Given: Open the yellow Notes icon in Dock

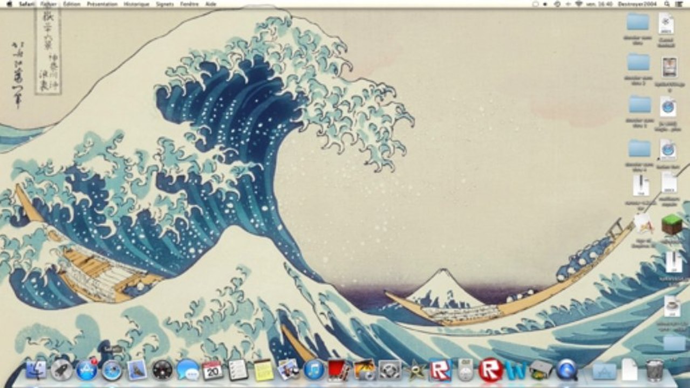Looking at the screenshot, I should (263, 370).
